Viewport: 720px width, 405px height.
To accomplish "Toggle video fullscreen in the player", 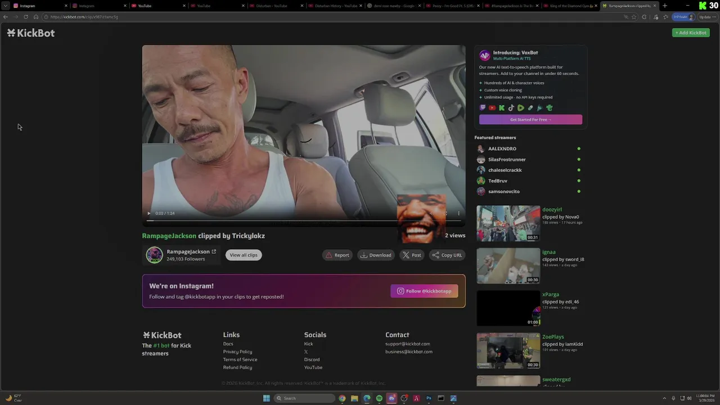I will 446,213.
